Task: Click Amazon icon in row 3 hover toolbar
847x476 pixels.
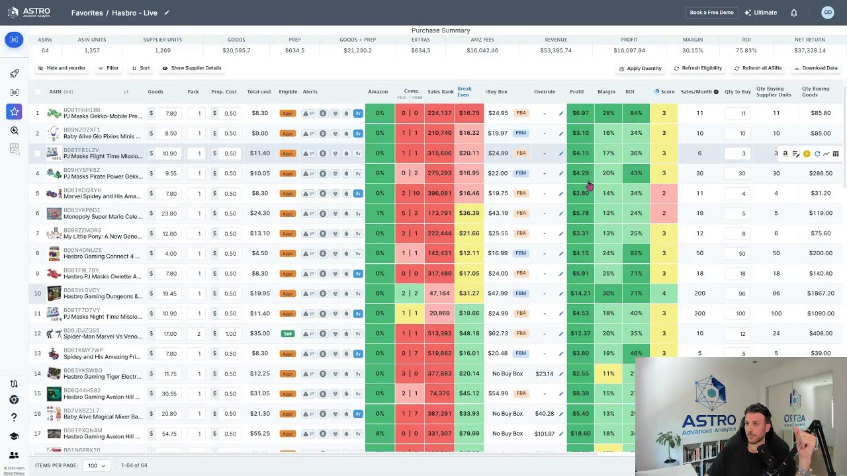Action: pos(785,153)
